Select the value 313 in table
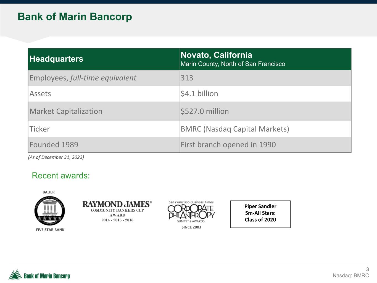Screen dimensions: 377x283 (187, 78)
